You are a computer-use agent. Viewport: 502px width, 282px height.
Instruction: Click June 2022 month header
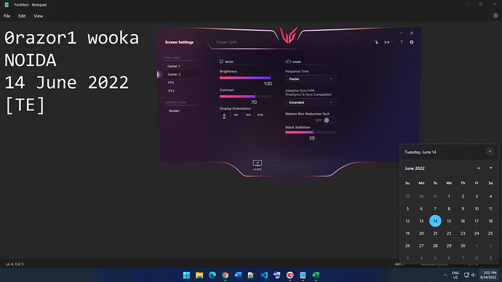(415, 168)
